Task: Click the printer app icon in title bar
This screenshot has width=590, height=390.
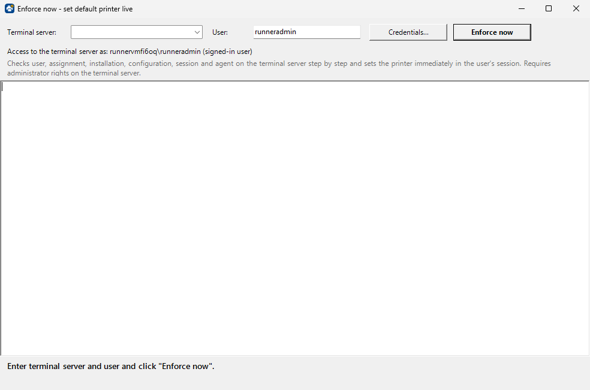Action: [x=10, y=8]
